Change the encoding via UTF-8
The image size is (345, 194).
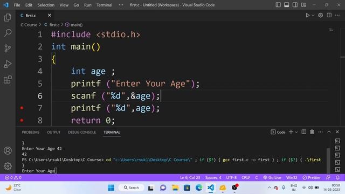pos(231,177)
